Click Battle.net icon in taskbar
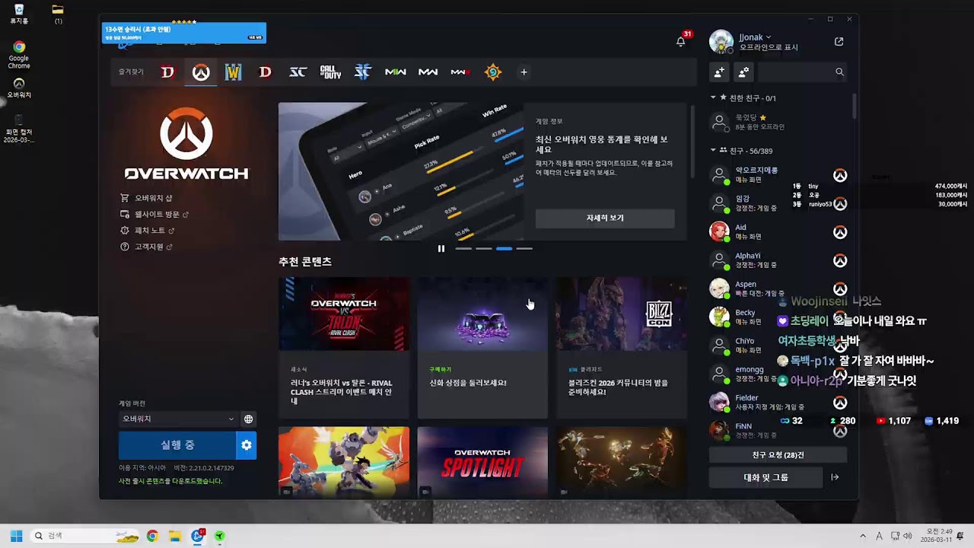974x548 pixels. (198, 536)
